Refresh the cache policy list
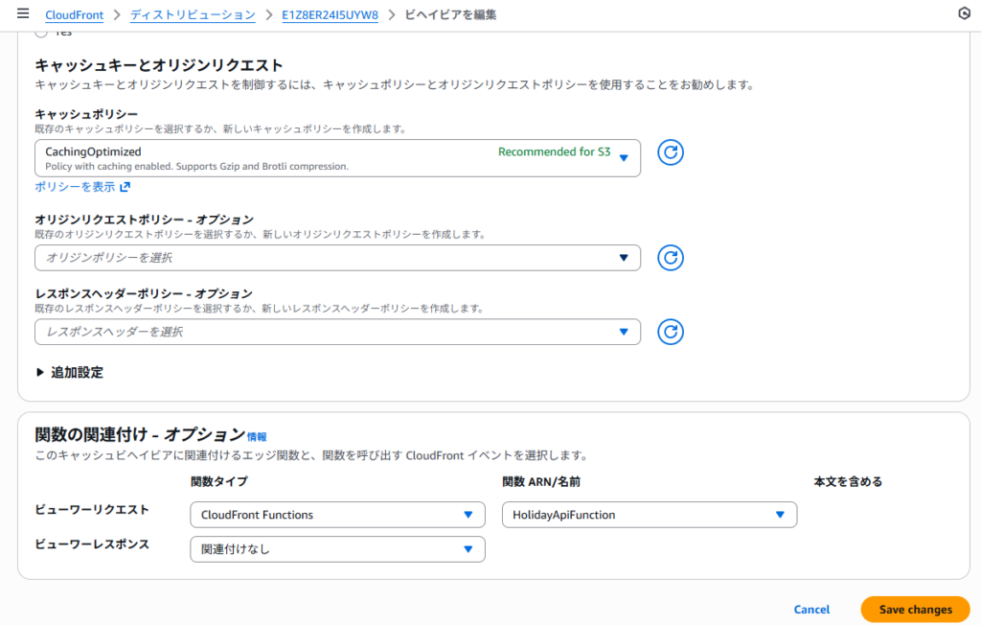The width and height of the screenshot is (981, 625). click(x=671, y=152)
